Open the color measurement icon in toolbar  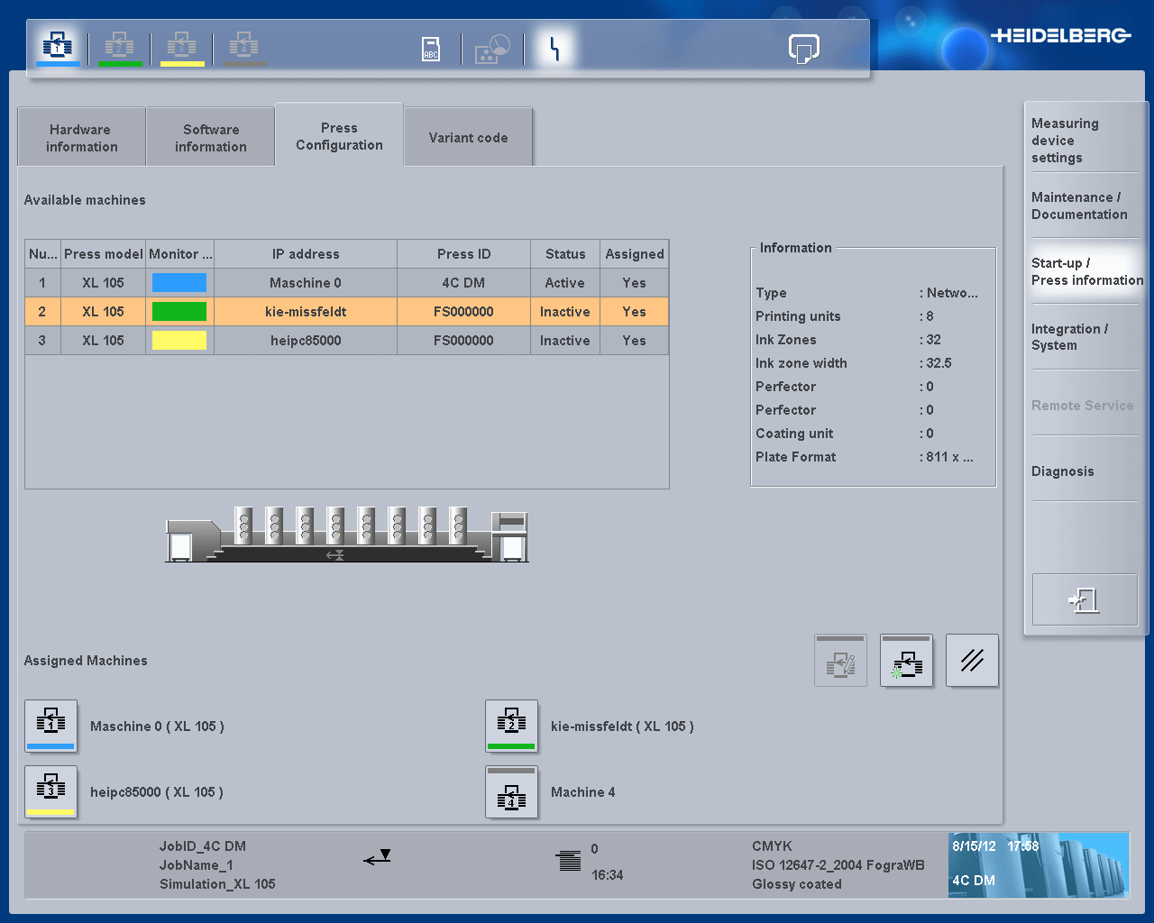coord(491,48)
